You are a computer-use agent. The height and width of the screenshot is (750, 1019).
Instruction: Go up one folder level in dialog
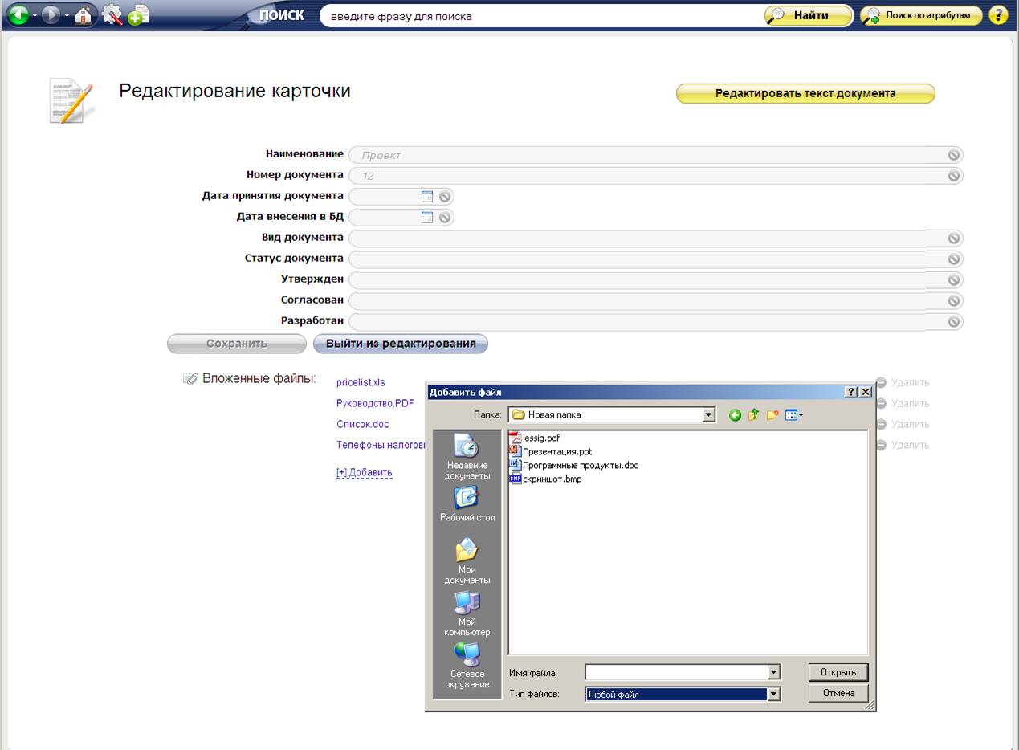[753, 415]
